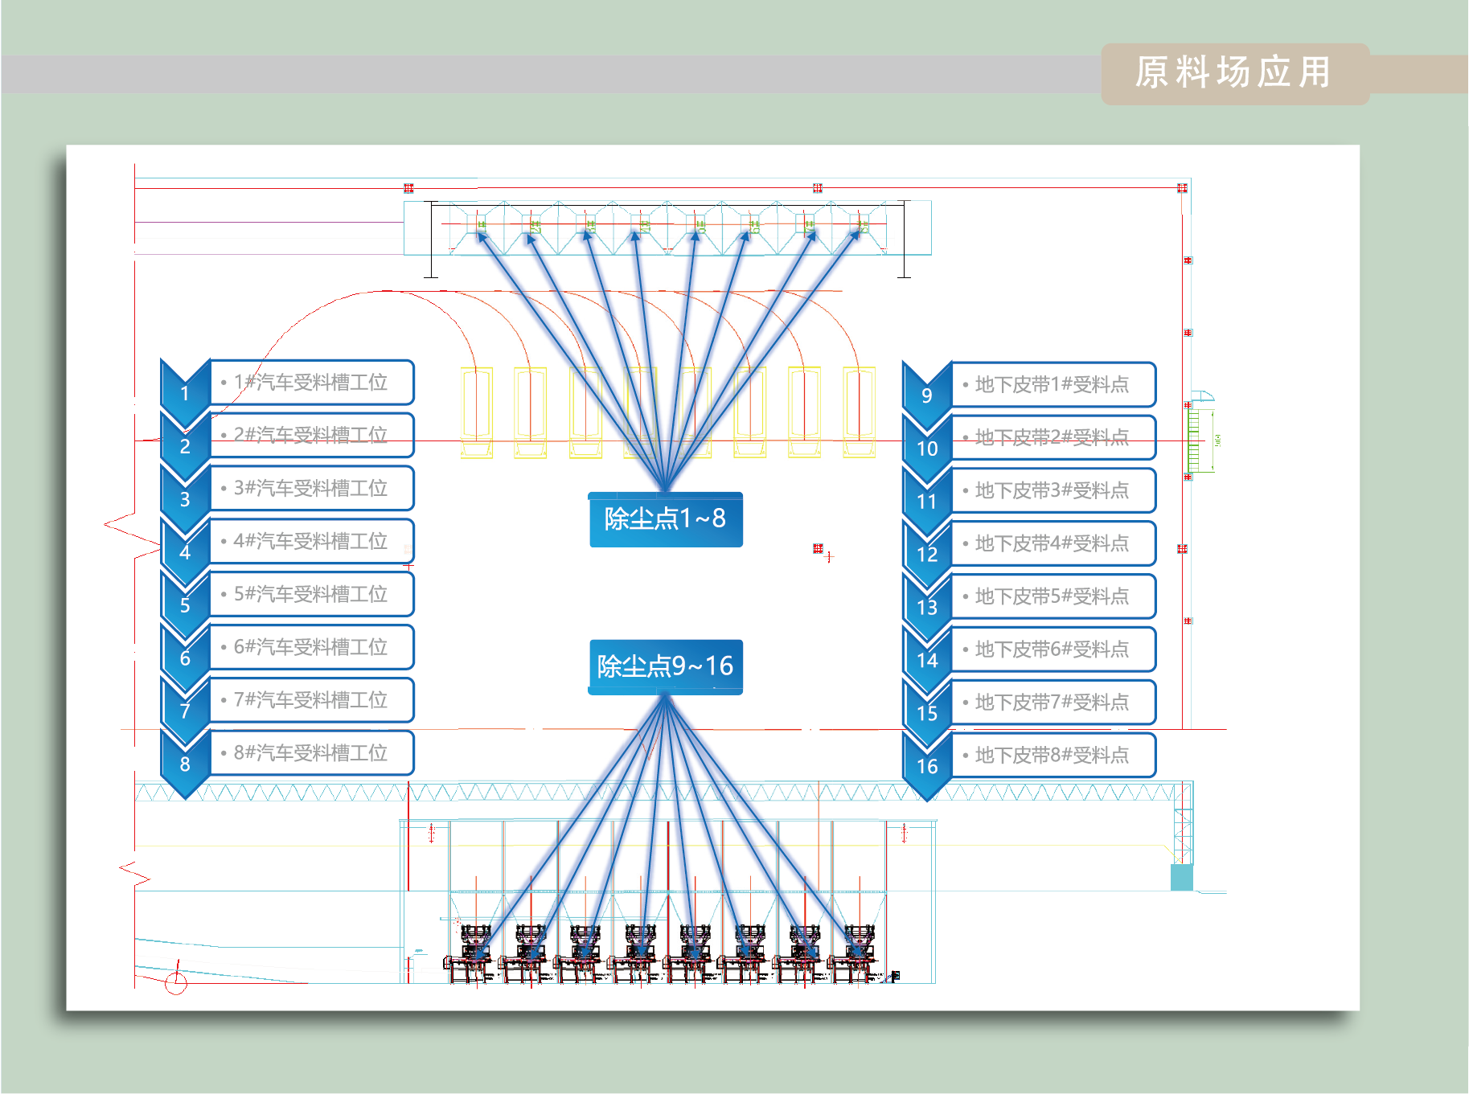Select the 2#汽车受料槽工位 item
The image size is (1469, 1094).
(x=312, y=435)
